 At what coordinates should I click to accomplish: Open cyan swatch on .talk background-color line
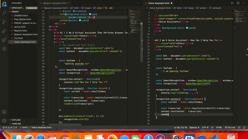(x=90, y=14)
